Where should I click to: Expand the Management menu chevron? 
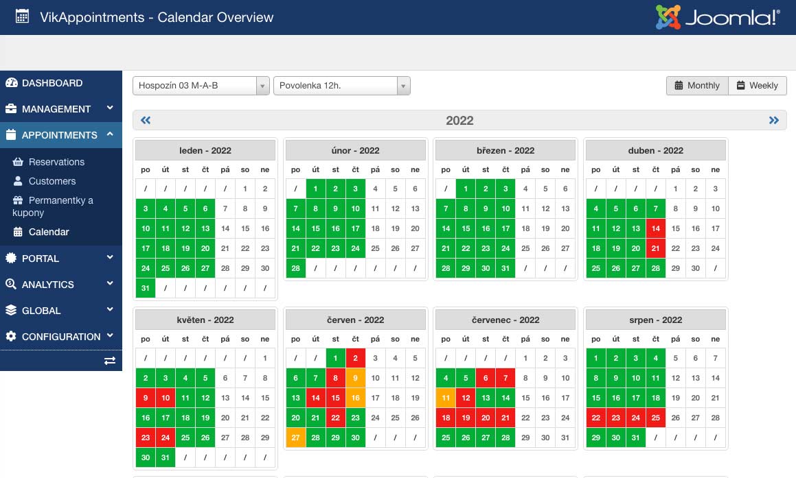(110, 108)
